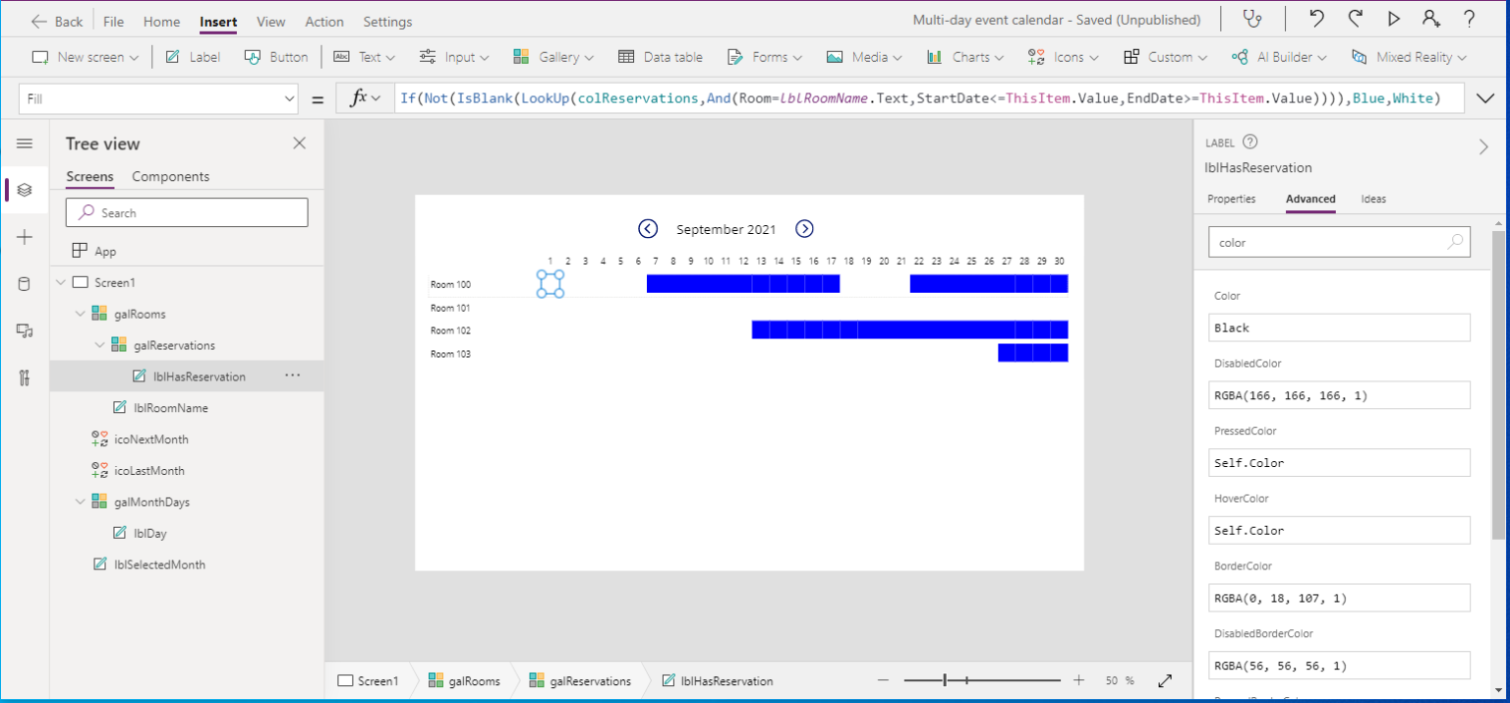The image size is (1510, 703).
Task: Adjust the zoom slider at the bottom
Action: coord(944,679)
